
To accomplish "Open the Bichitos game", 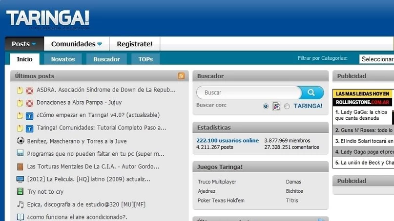I will point(294,191).
